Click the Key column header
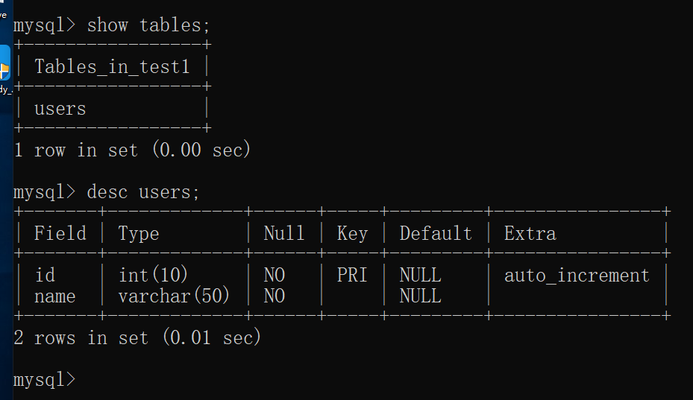Screen dimensions: 693x400 coord(352,234)
